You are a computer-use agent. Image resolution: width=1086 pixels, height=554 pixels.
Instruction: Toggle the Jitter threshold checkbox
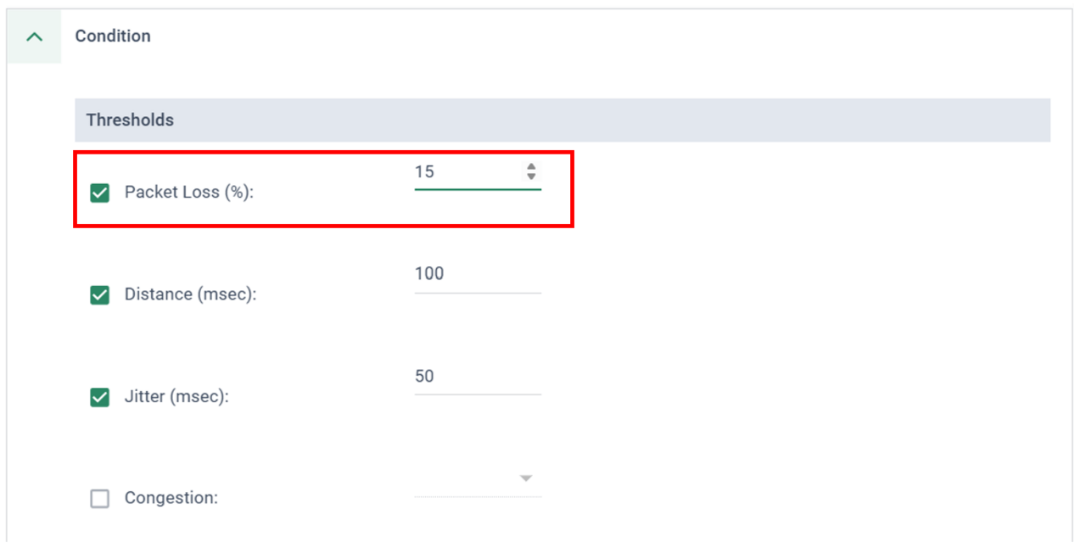point(100,396)
